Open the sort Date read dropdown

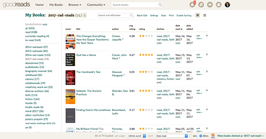coord(172,136)
